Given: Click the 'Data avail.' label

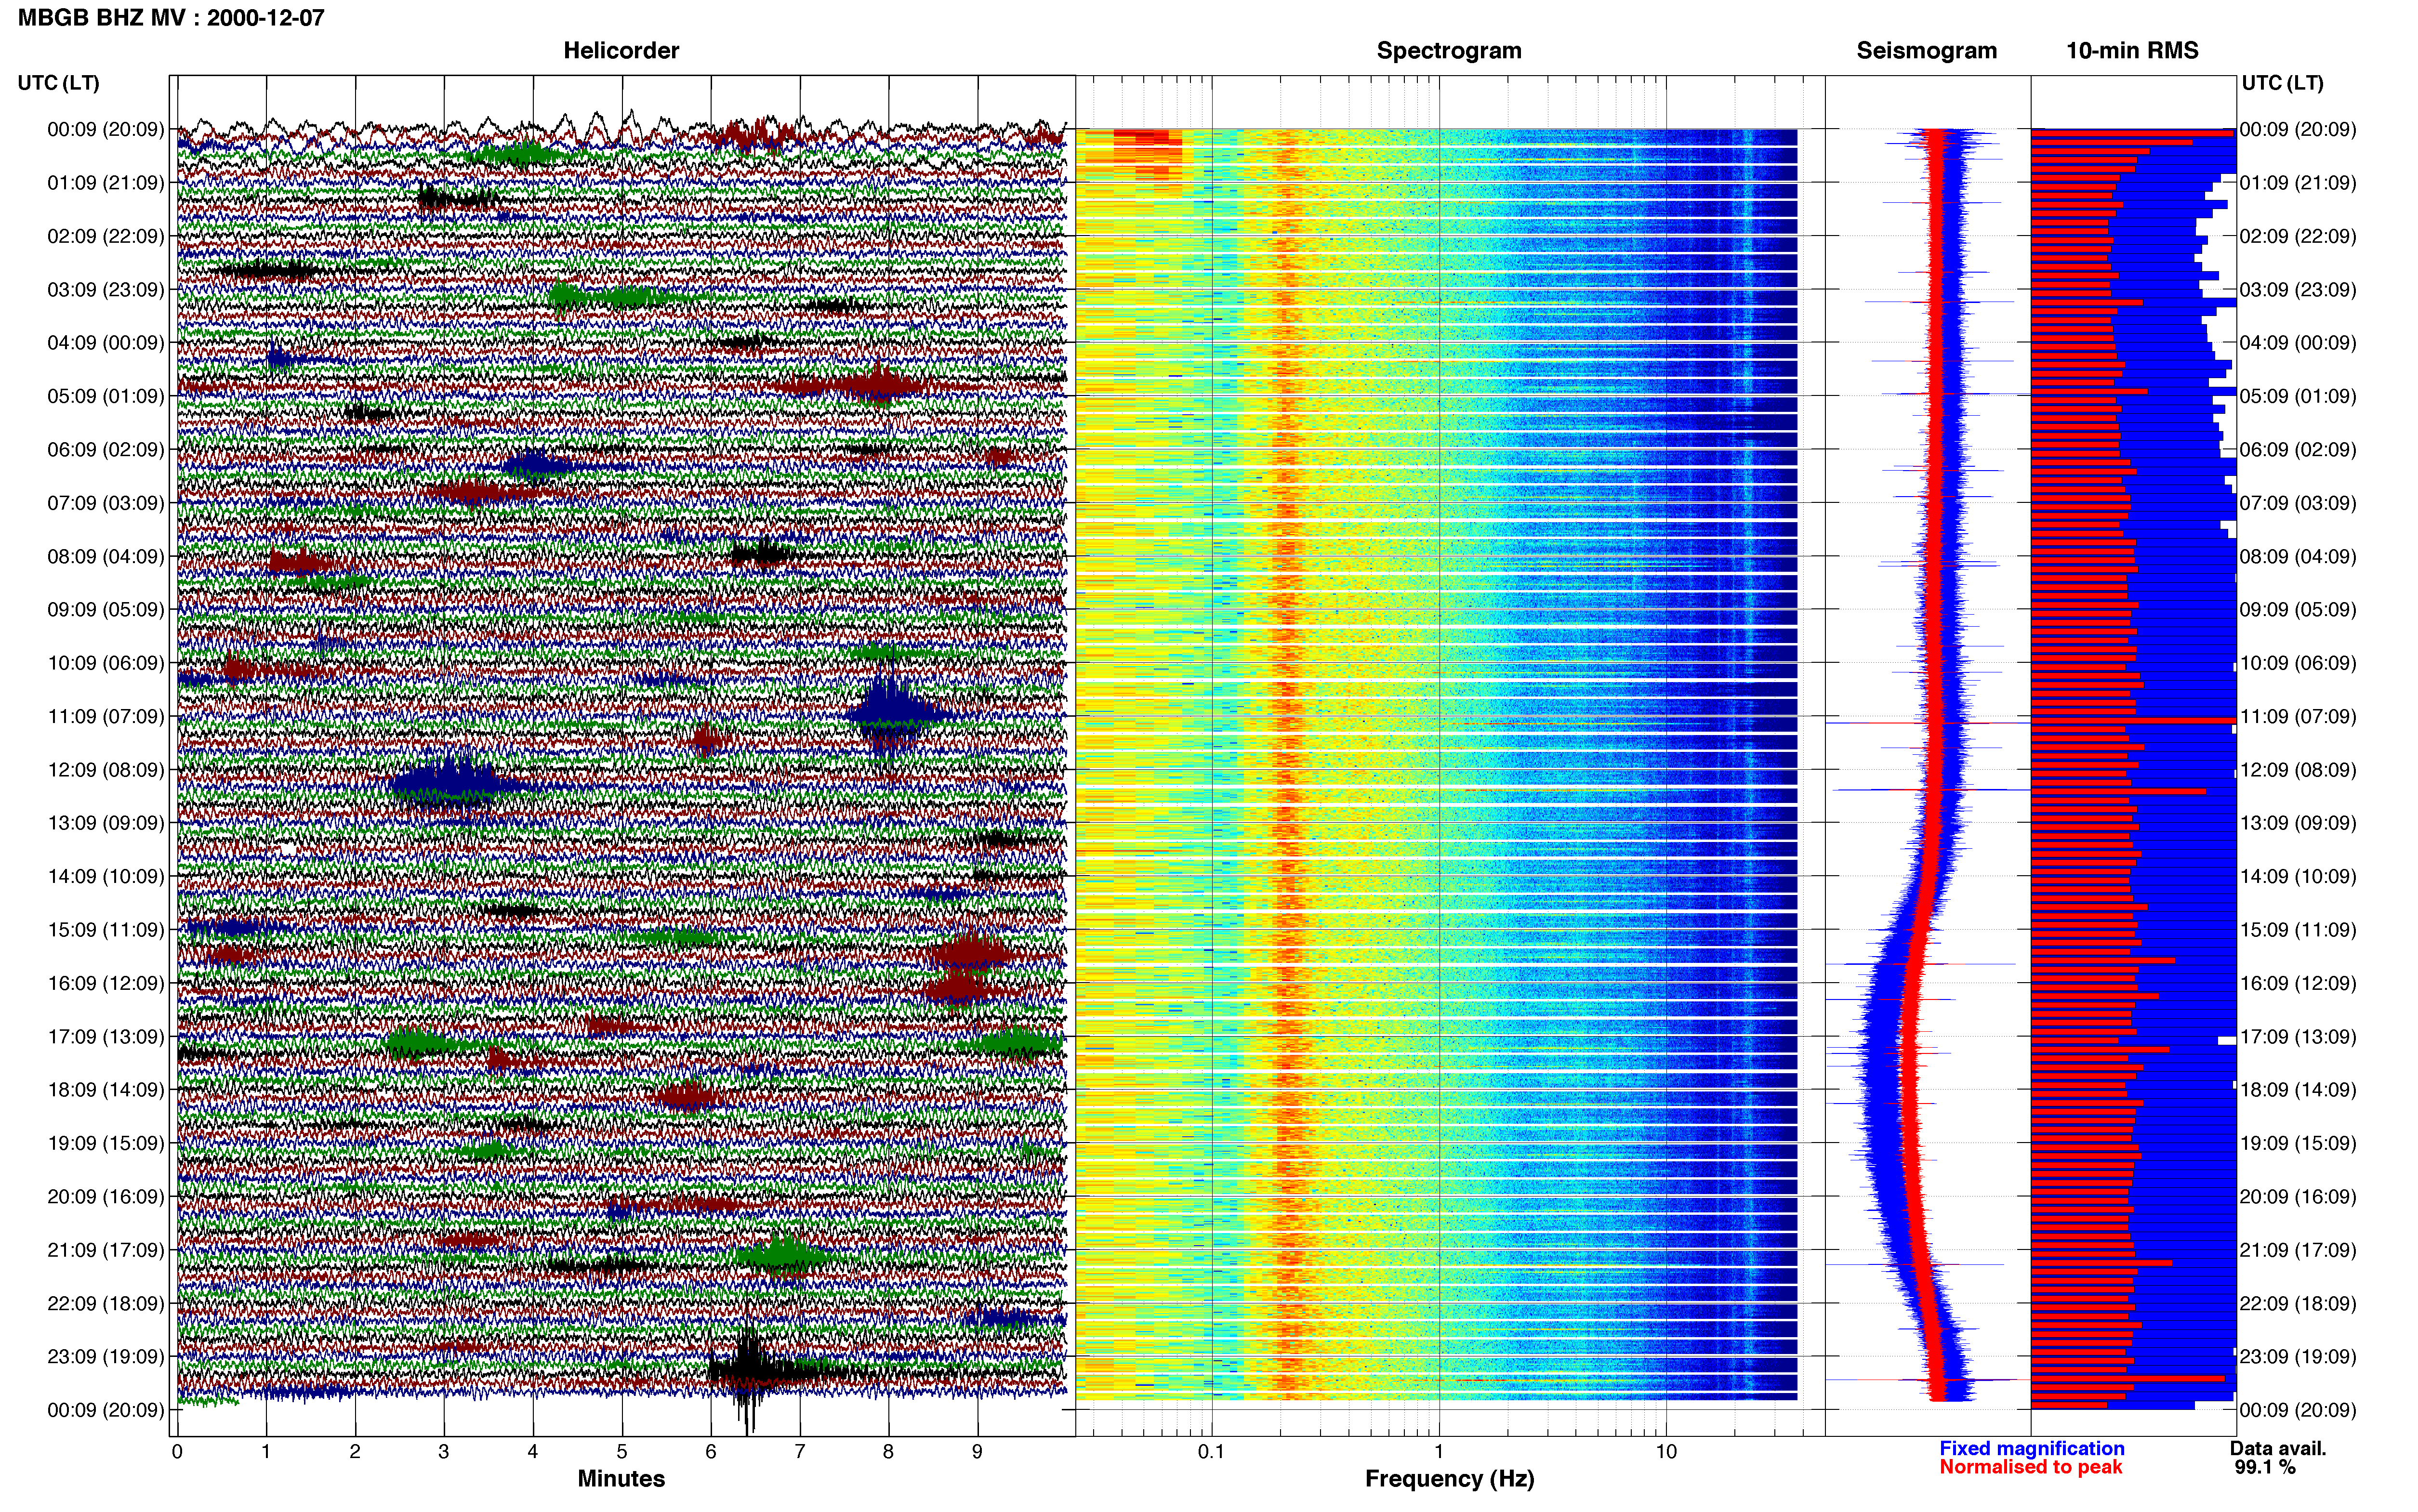Looking at the screenshot, I should coord(2278,1448).
